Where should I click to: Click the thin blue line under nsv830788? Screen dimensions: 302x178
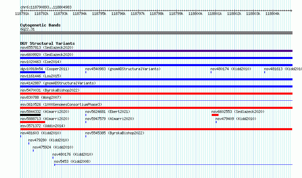click(x=156, y=100)
